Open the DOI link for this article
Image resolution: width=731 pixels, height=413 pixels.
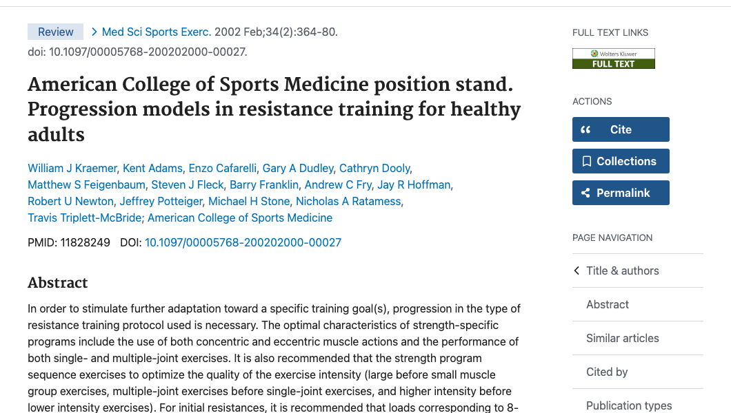[243, 242]
